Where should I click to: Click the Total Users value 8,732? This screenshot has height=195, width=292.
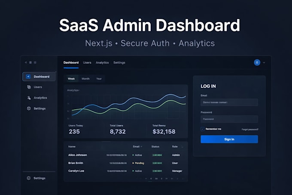pos(118,132)
